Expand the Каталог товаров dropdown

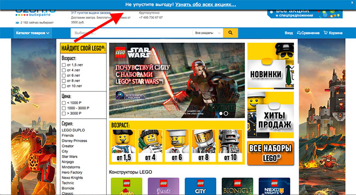tap(33, 33)
